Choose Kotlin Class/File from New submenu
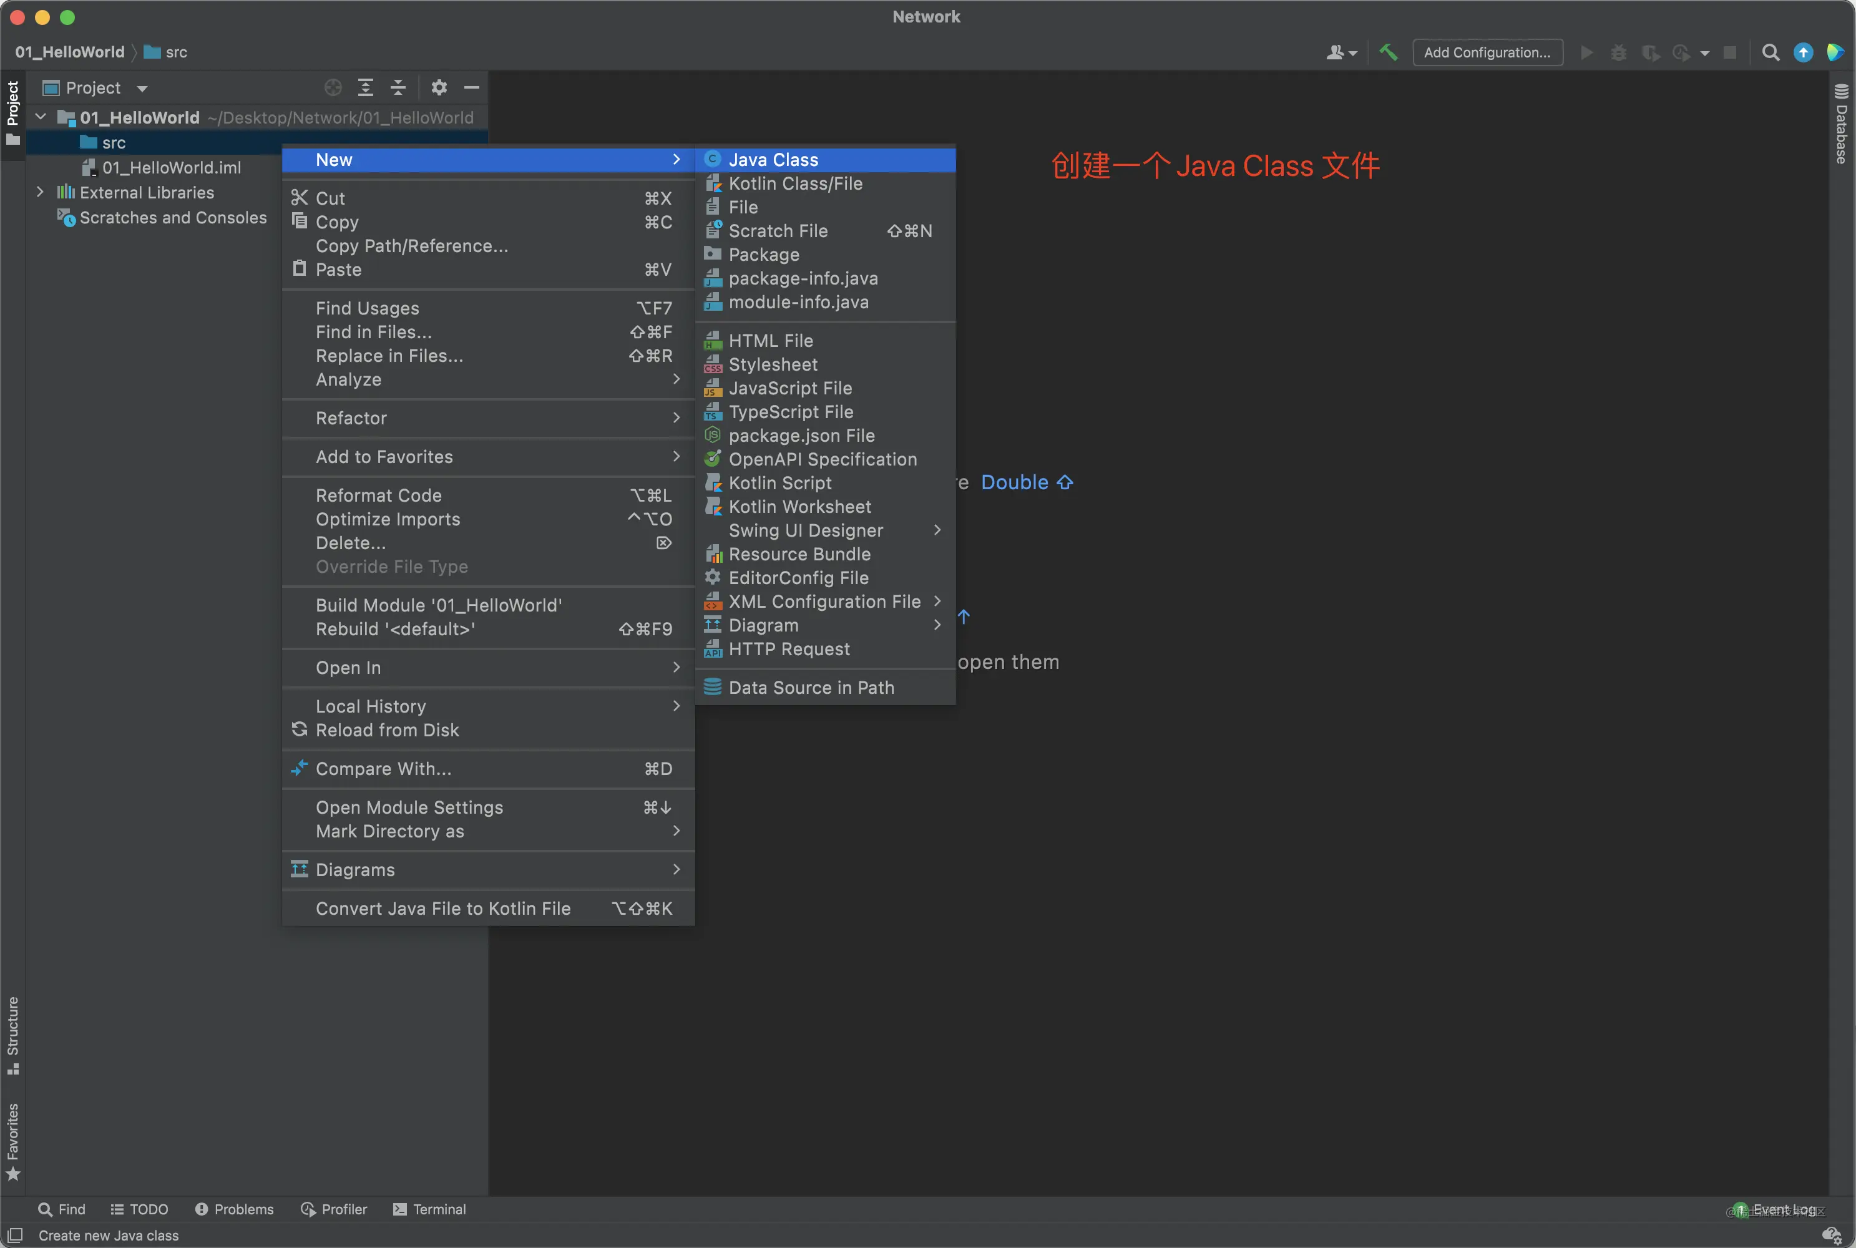 825,184
